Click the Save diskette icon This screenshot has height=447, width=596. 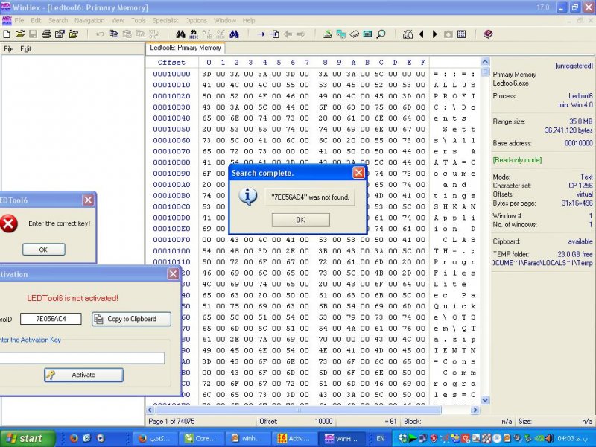point(33,34)
